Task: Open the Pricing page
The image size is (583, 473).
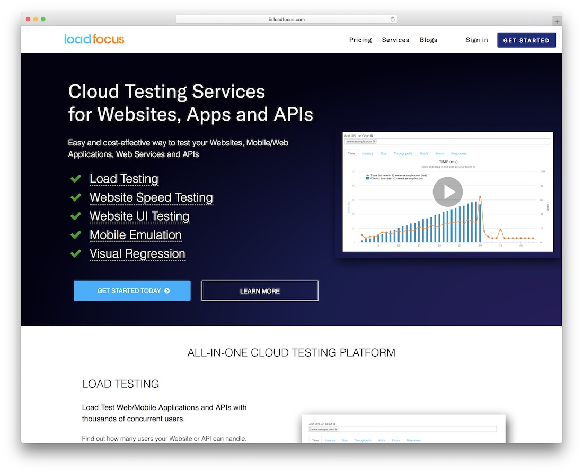Action: [360, 40]
